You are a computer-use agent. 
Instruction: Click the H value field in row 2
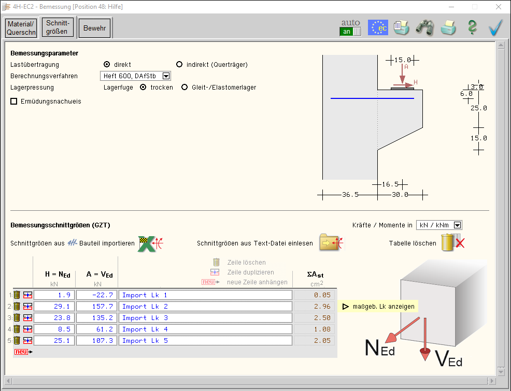54,307
